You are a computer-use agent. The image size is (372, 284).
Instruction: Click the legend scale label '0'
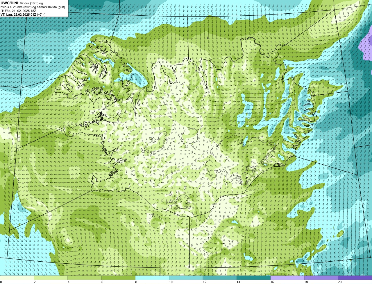point(1,282)
